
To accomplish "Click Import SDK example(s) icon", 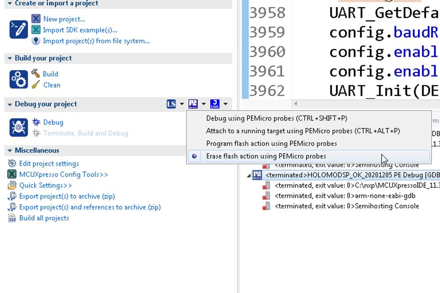I will click(35, 30).
